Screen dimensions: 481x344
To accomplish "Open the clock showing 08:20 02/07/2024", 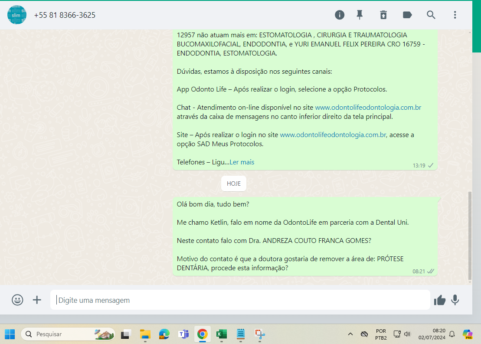I will pyautogui.click(x=432, y=334).
